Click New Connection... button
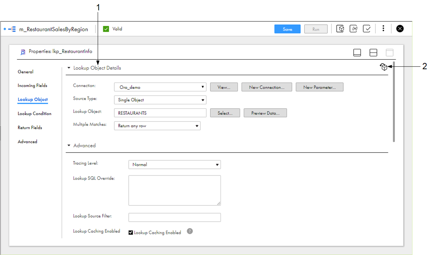Screen dimensions: 432x255 [x=267, y=87]
